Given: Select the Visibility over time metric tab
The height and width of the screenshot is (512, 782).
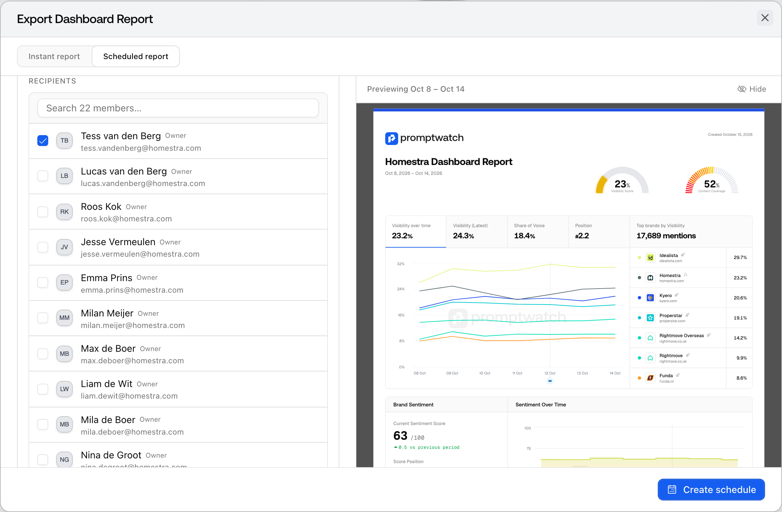Looking at the screenshot, I should pyautogui.click(x=416, y=232).
